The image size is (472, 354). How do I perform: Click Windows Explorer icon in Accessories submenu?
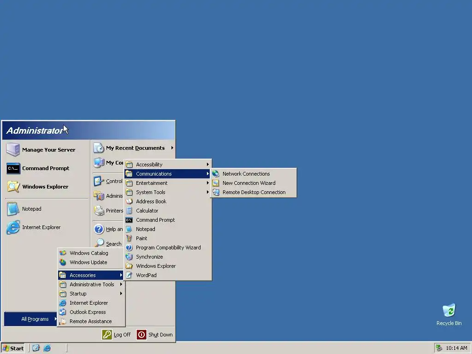tap(129, 266)
